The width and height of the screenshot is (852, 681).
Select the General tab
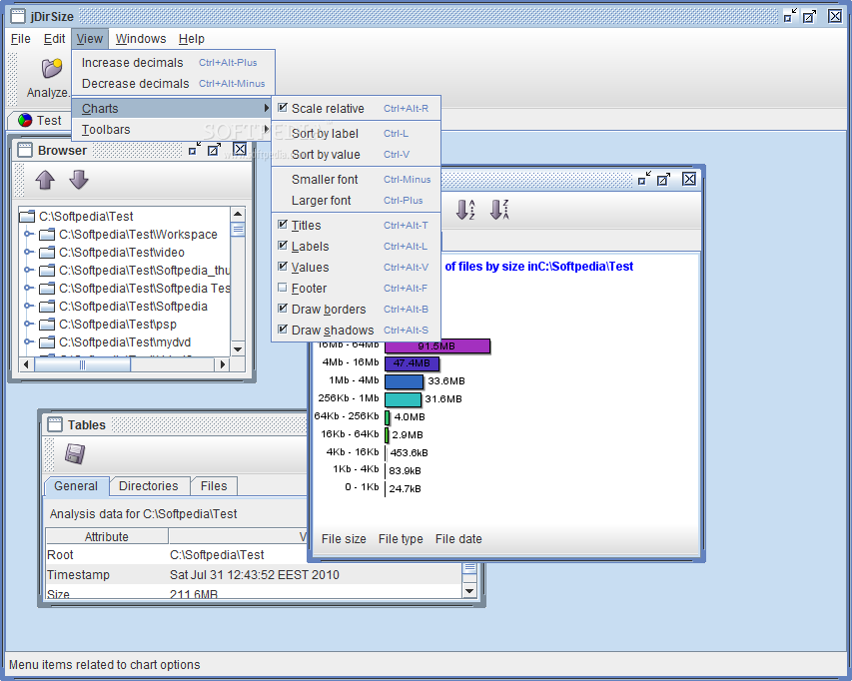tap(76, 486)
